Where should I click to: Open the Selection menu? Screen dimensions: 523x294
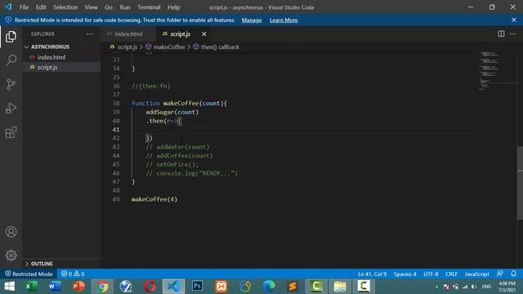tap(65, 7)
